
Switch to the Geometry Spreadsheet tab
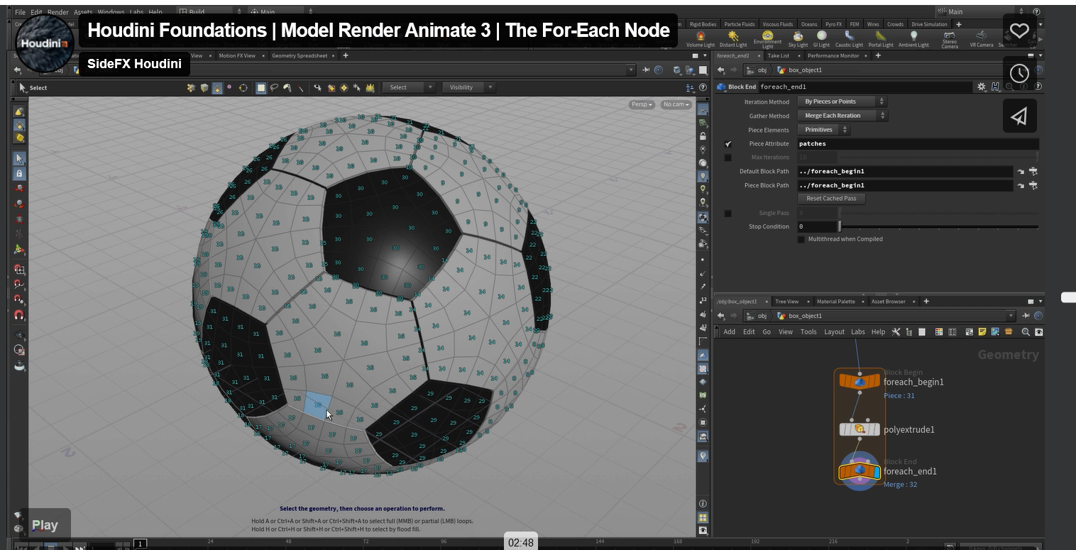click(x=300, y=55)
